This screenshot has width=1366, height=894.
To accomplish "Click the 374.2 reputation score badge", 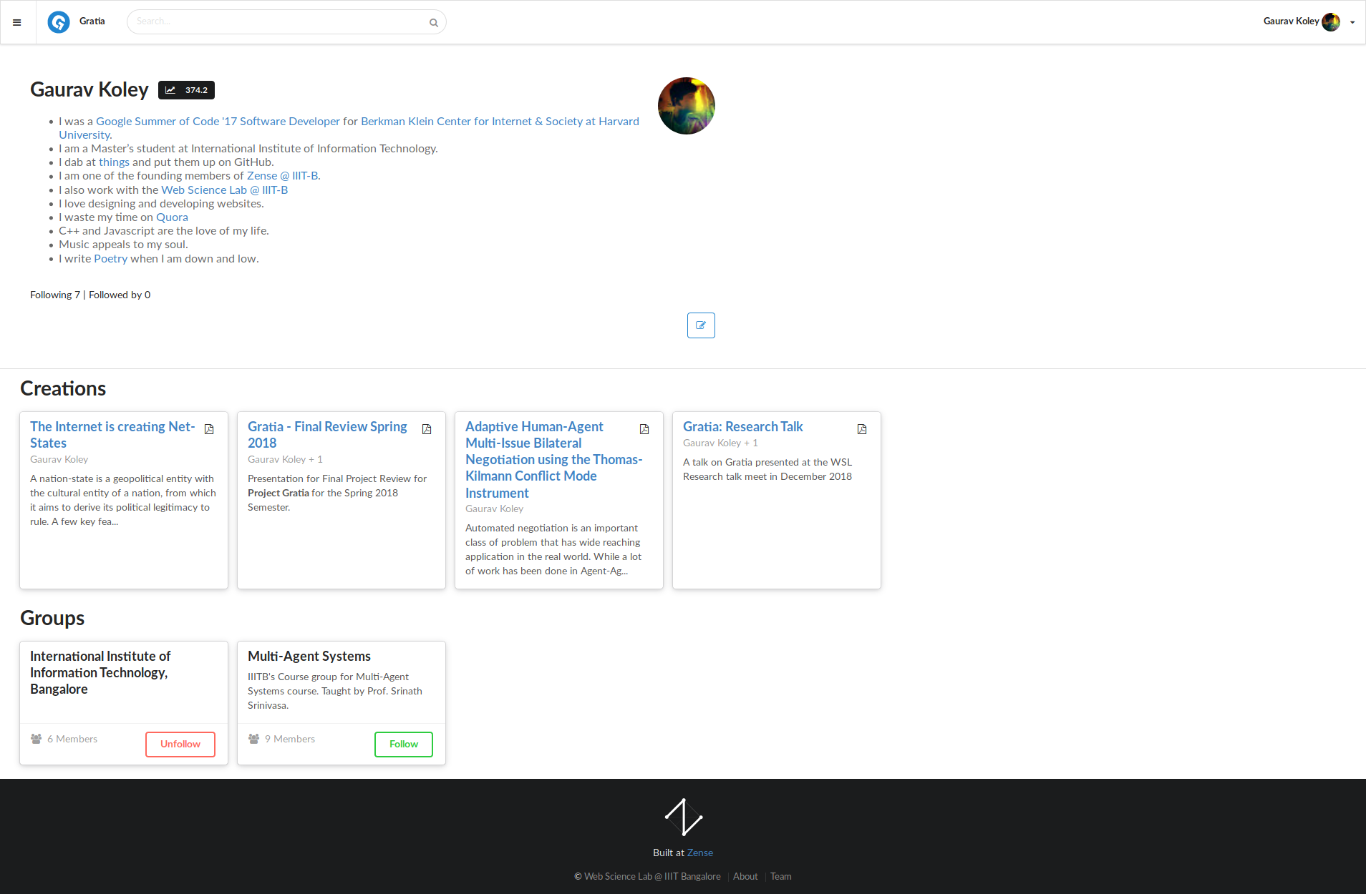I will pos(186,90).
